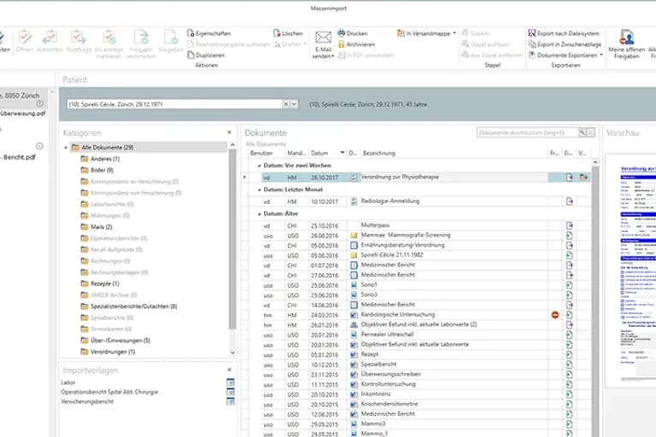Click the Dokumente list scrollbar up arrow
Image resolution: width=656 pixels, height=437 pixels.
click(595, 162)
